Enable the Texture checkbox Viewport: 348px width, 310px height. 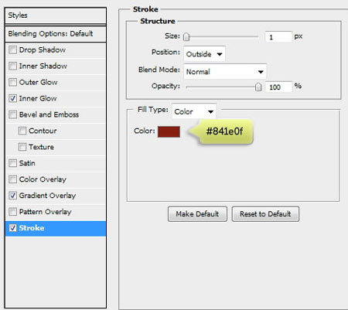click(22, 147)
